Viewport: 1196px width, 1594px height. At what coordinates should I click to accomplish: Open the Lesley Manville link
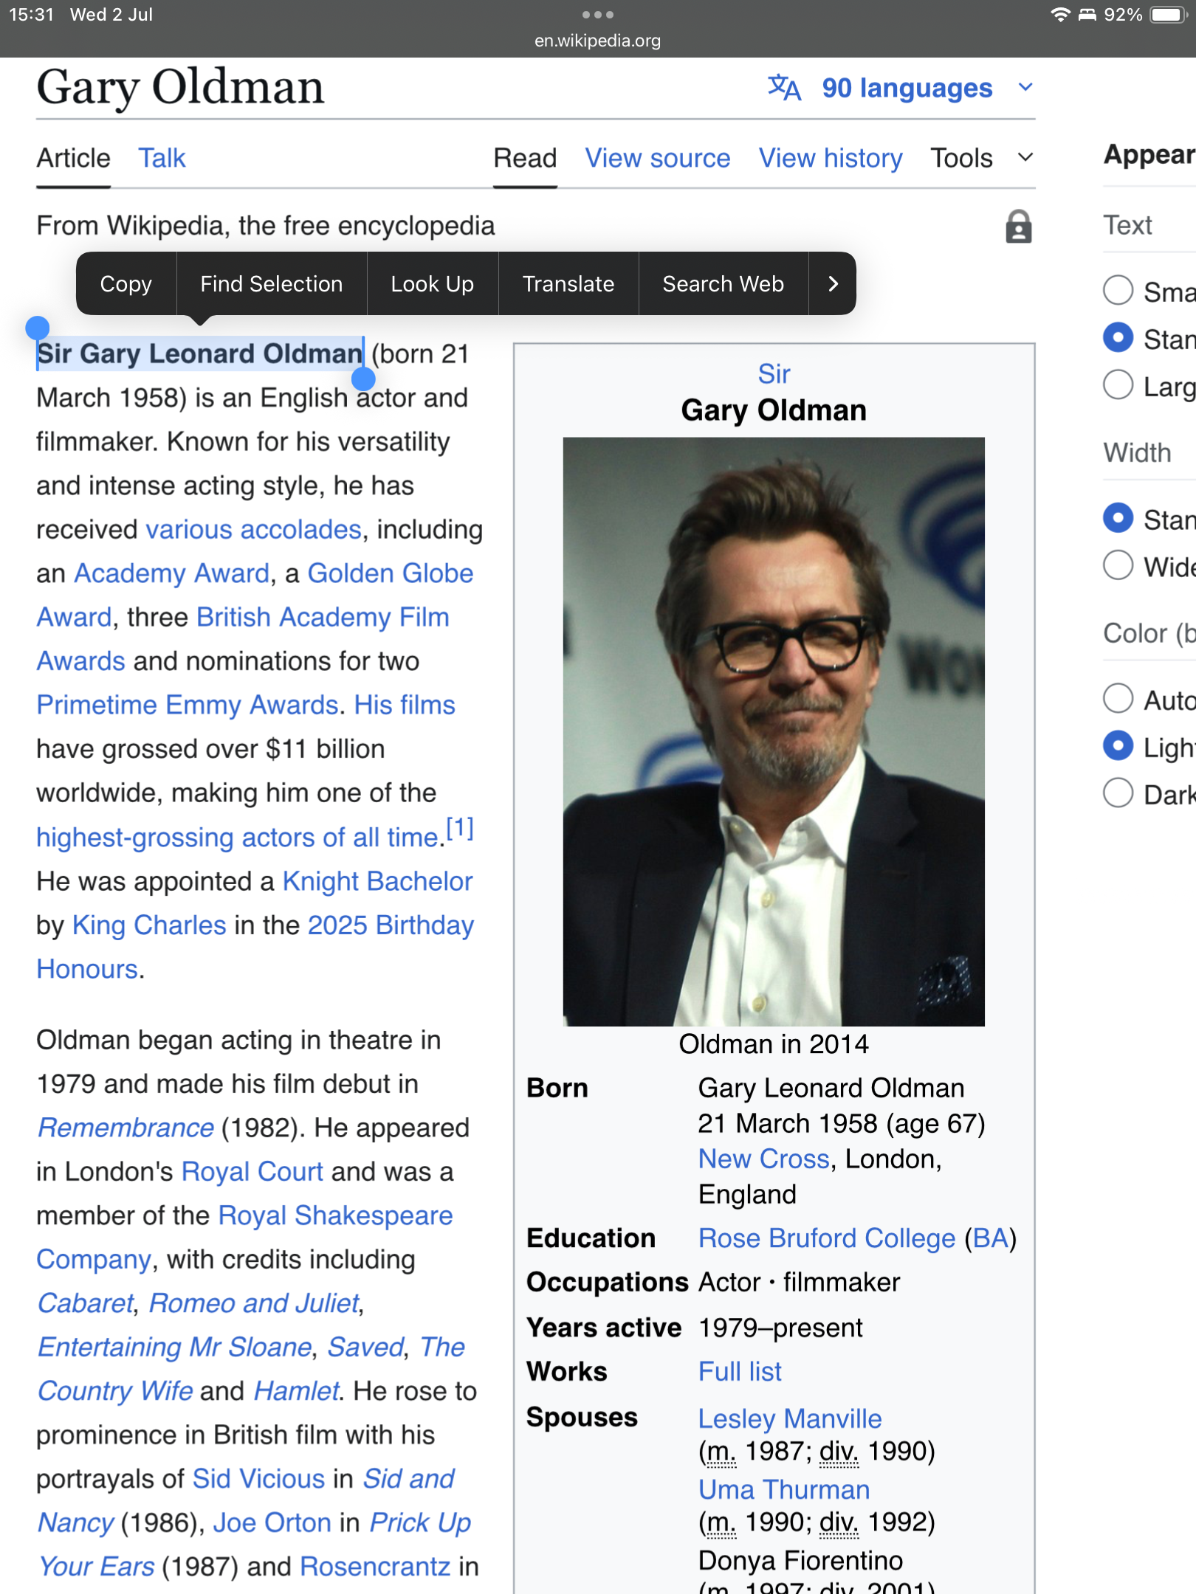[790, 1418]
